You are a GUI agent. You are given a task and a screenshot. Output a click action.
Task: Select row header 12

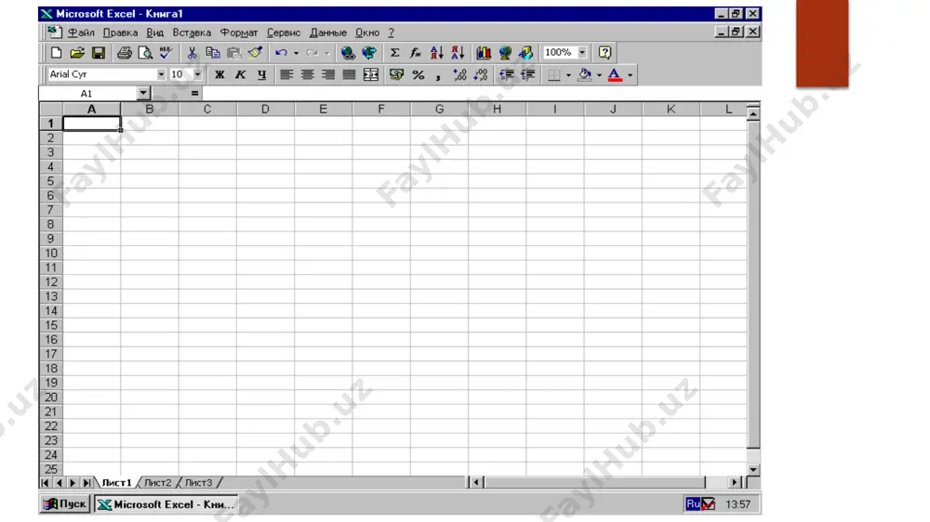tap(51, 282)
